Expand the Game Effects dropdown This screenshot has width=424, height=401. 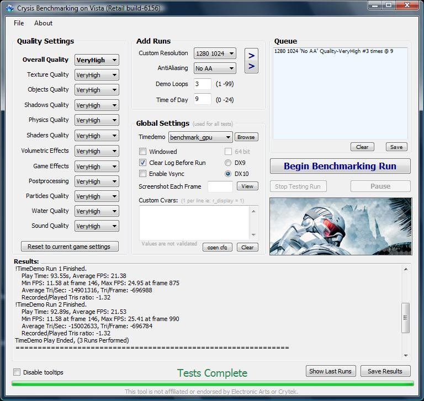pyautogui.click(x=97, y=166)
